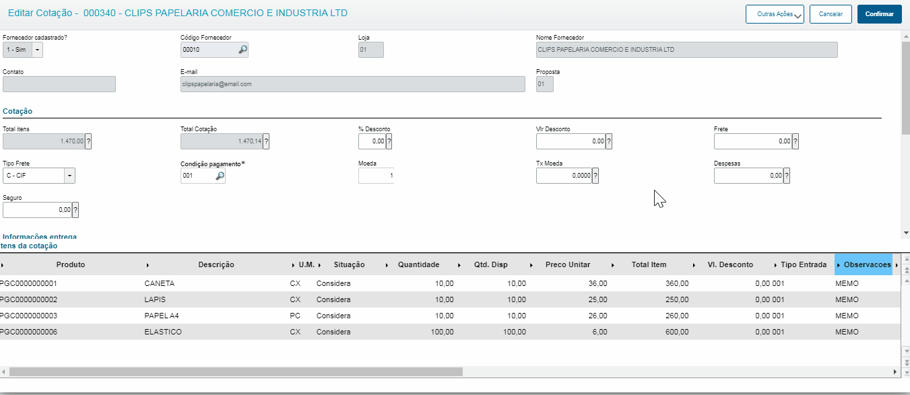Click MEMO cell in CANETA row

[x=847, y=283]
